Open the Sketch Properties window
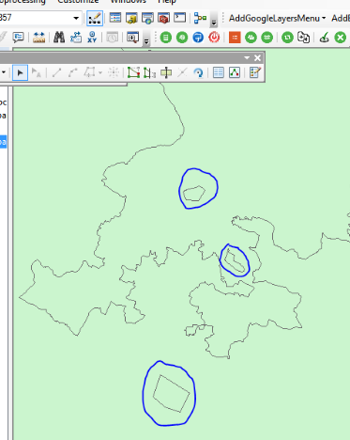The height and width of the screenshot is (440, 350). 235,72
